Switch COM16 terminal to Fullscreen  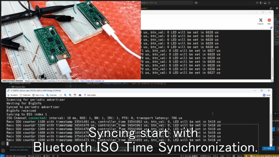[x=25, y=95]
